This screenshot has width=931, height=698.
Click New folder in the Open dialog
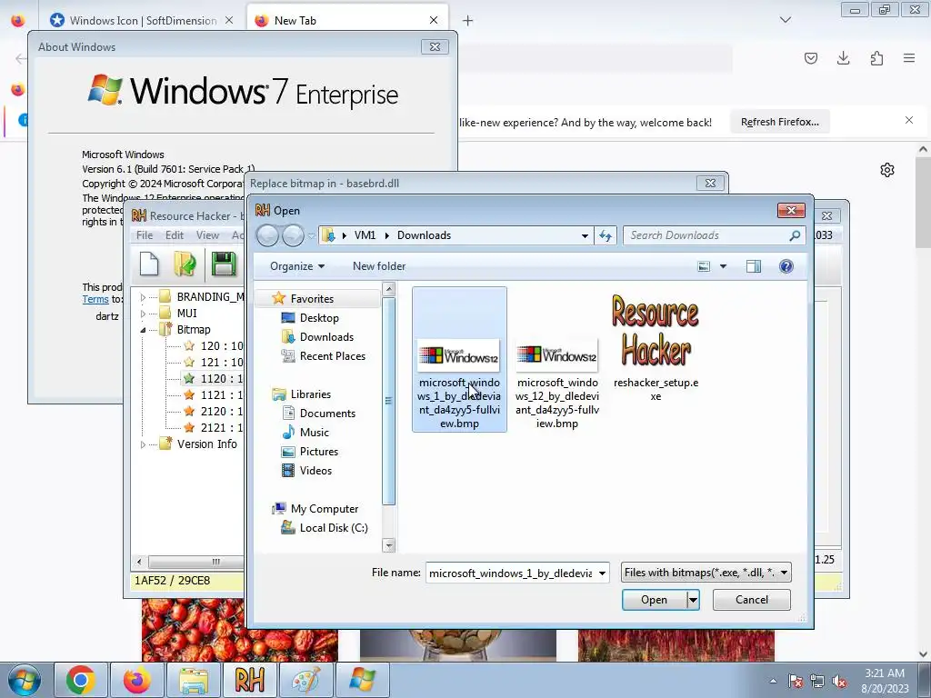click(x=379, y=266)
